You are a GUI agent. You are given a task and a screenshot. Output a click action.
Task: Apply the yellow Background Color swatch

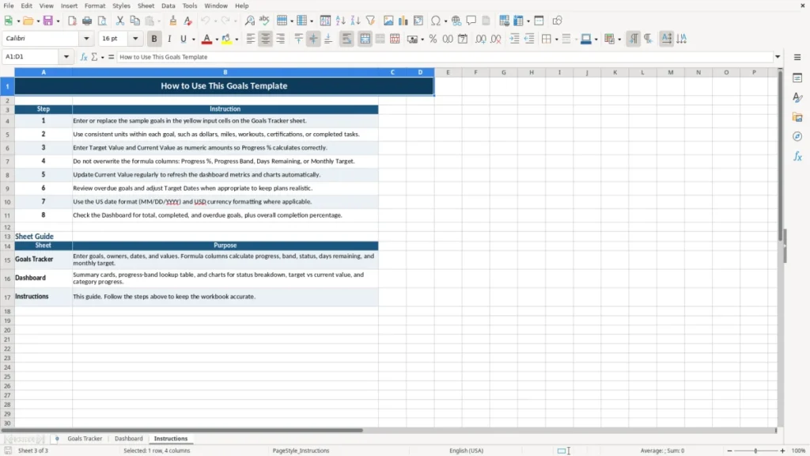click(226, 40)
